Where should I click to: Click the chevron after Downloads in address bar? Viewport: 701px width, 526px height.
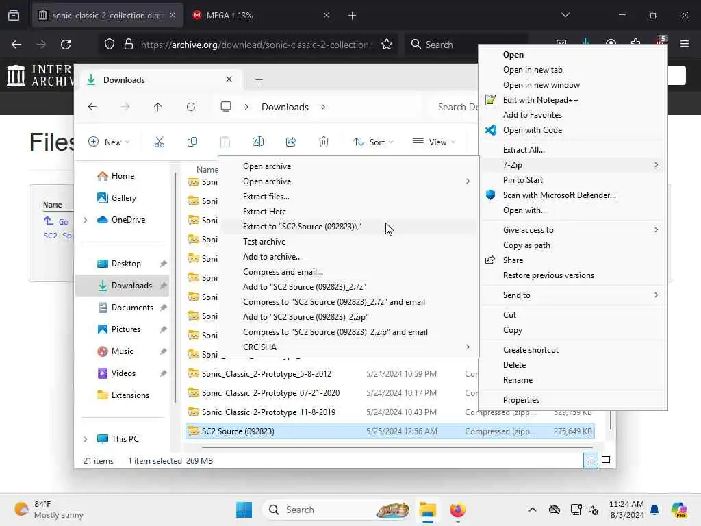(323, 107)
